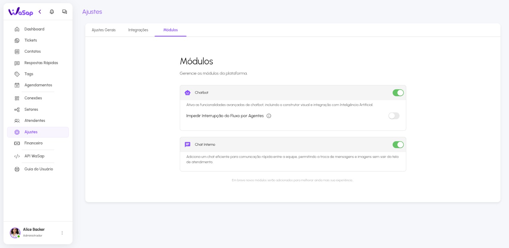Click the info icon beside Impedir Interrupção
The width and height of the screenshot is (509, 248).
(x=269, y=116)
